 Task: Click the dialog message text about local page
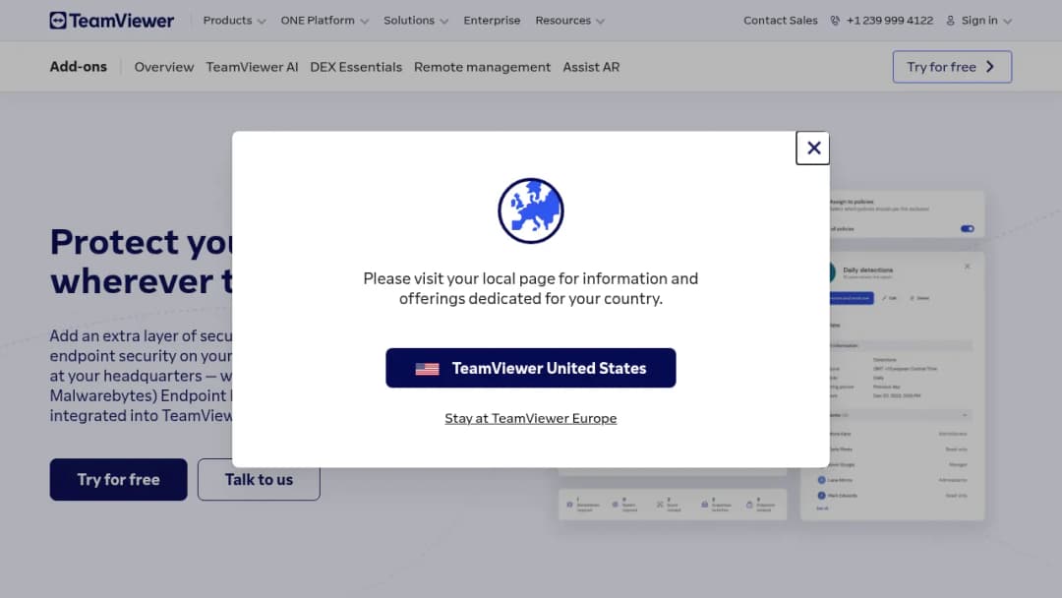point(531,288)
